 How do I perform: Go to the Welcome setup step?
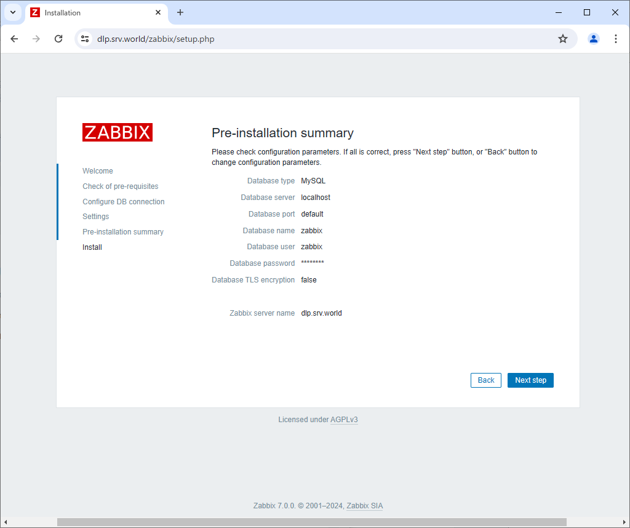click(x=98, y=171)
